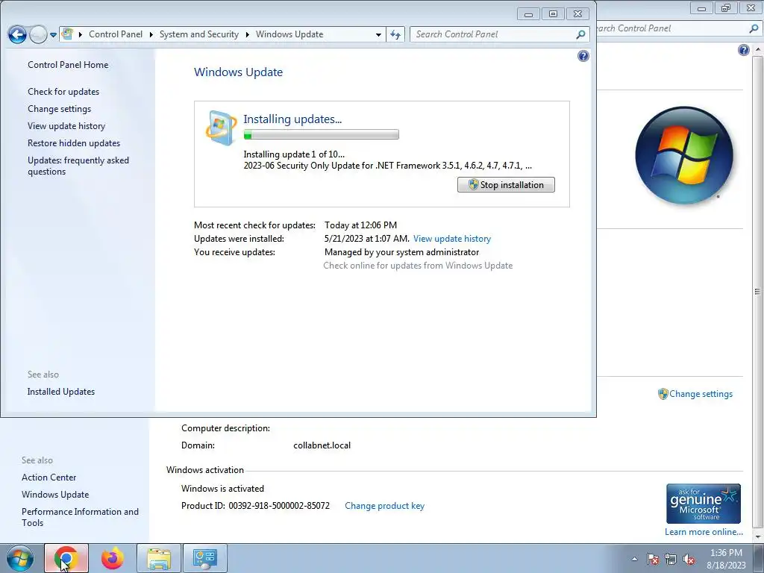
Task: Open View update history in sidebar
Action: pos(66,125)
